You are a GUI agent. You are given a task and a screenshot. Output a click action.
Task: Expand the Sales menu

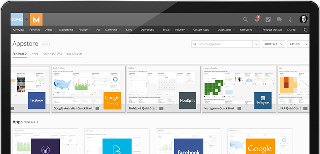click(130, 30)
